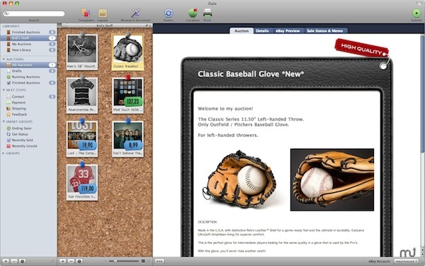This screenshot has width=425, height=266.
Task: Open the eBay Account dropdown
Action: (x=406, y=261)
